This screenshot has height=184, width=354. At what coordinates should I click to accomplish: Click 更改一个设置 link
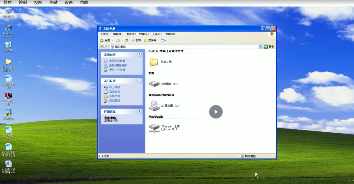(x=117, y=70)
